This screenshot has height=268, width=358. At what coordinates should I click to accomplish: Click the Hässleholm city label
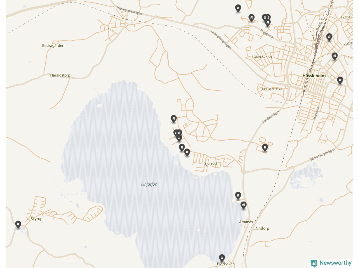pos(314,76)
